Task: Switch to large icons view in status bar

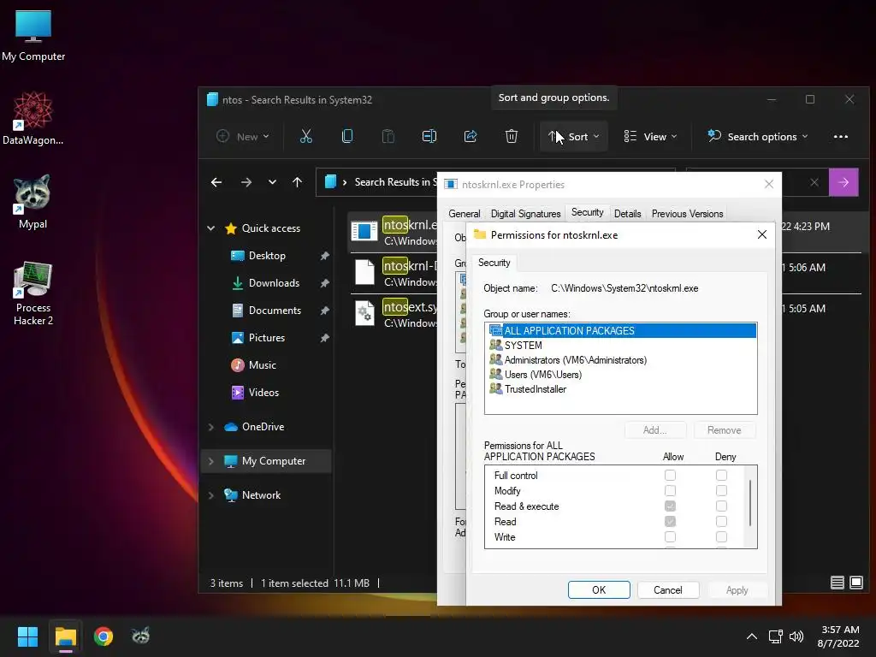Action: pyautogui.click(x=855, y=583)
